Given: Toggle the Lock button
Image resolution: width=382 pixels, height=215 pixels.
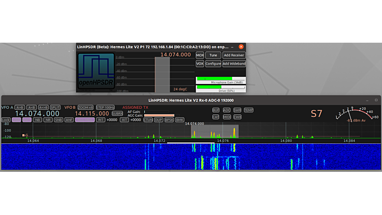Looking at the screenshot, I should 6,120.
